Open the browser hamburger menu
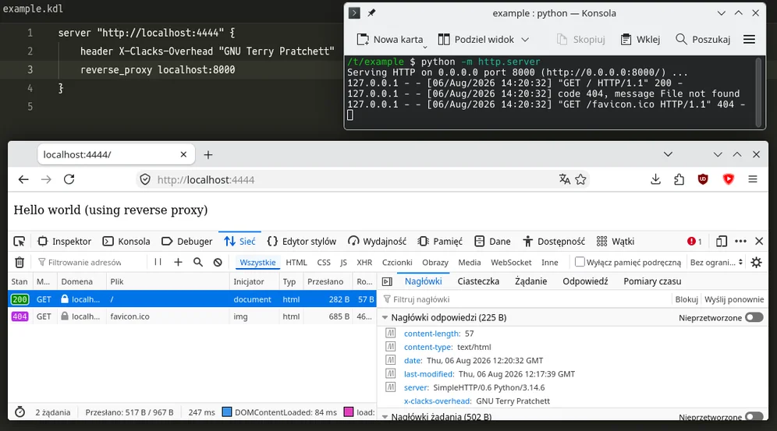777x431 pixels. [x=753, y=179]
